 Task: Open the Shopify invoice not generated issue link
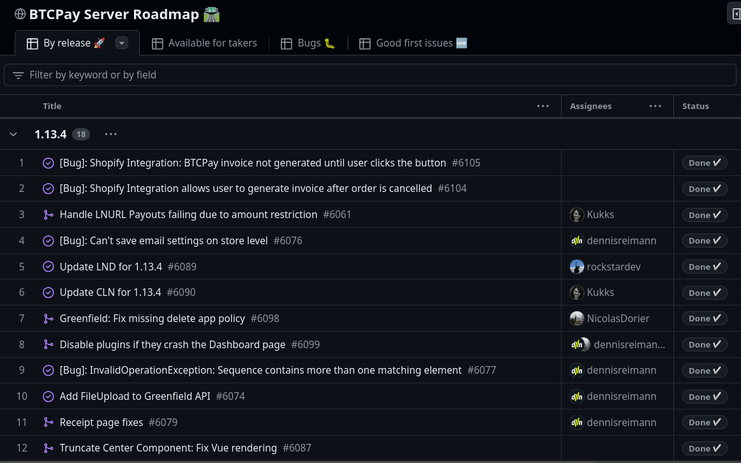click(253, 163)
